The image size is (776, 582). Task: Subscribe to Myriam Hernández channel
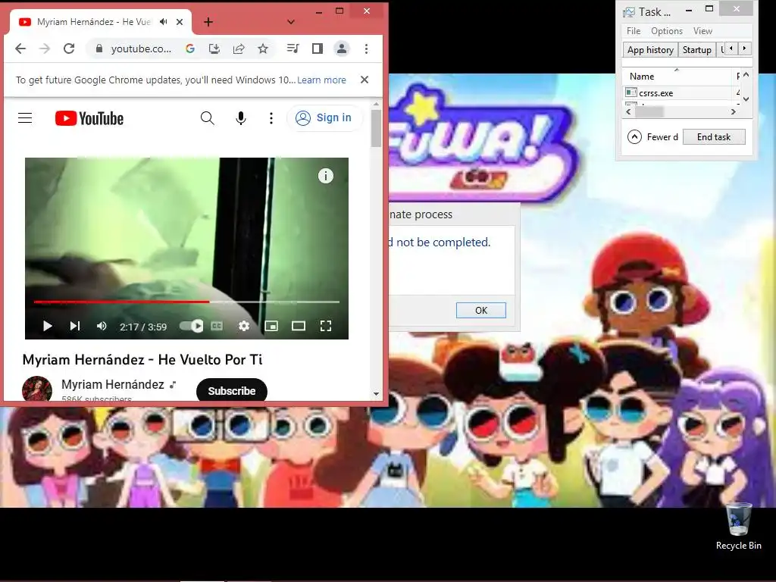pos(232,390)
